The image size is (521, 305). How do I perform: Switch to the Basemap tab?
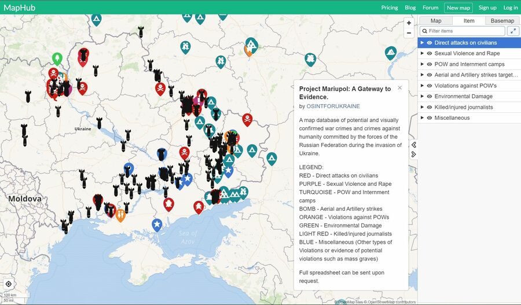tap(502, 21)
